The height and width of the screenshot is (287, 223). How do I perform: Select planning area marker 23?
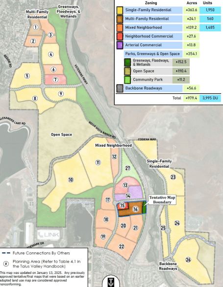tap(173, 177)
